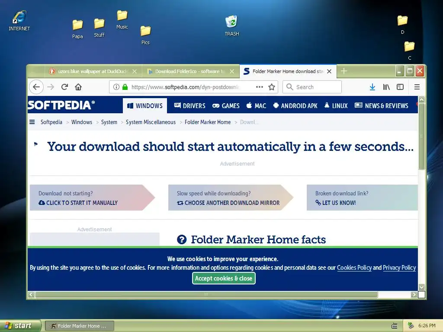443x332 pixels.
Task: Close the Folder Marker Home tab
Action: pyautogui.click(x=329, y=71)
